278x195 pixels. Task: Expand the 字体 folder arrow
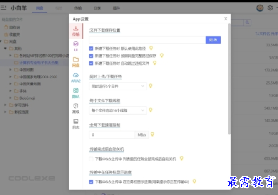pyautogui.click(x=10, y=91)
